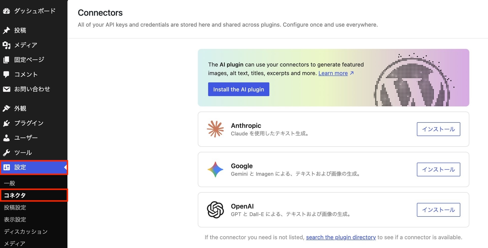Screen dimensions: 488x248
Task: Click the pages icon beside 固定ページ
Action: 6,60
